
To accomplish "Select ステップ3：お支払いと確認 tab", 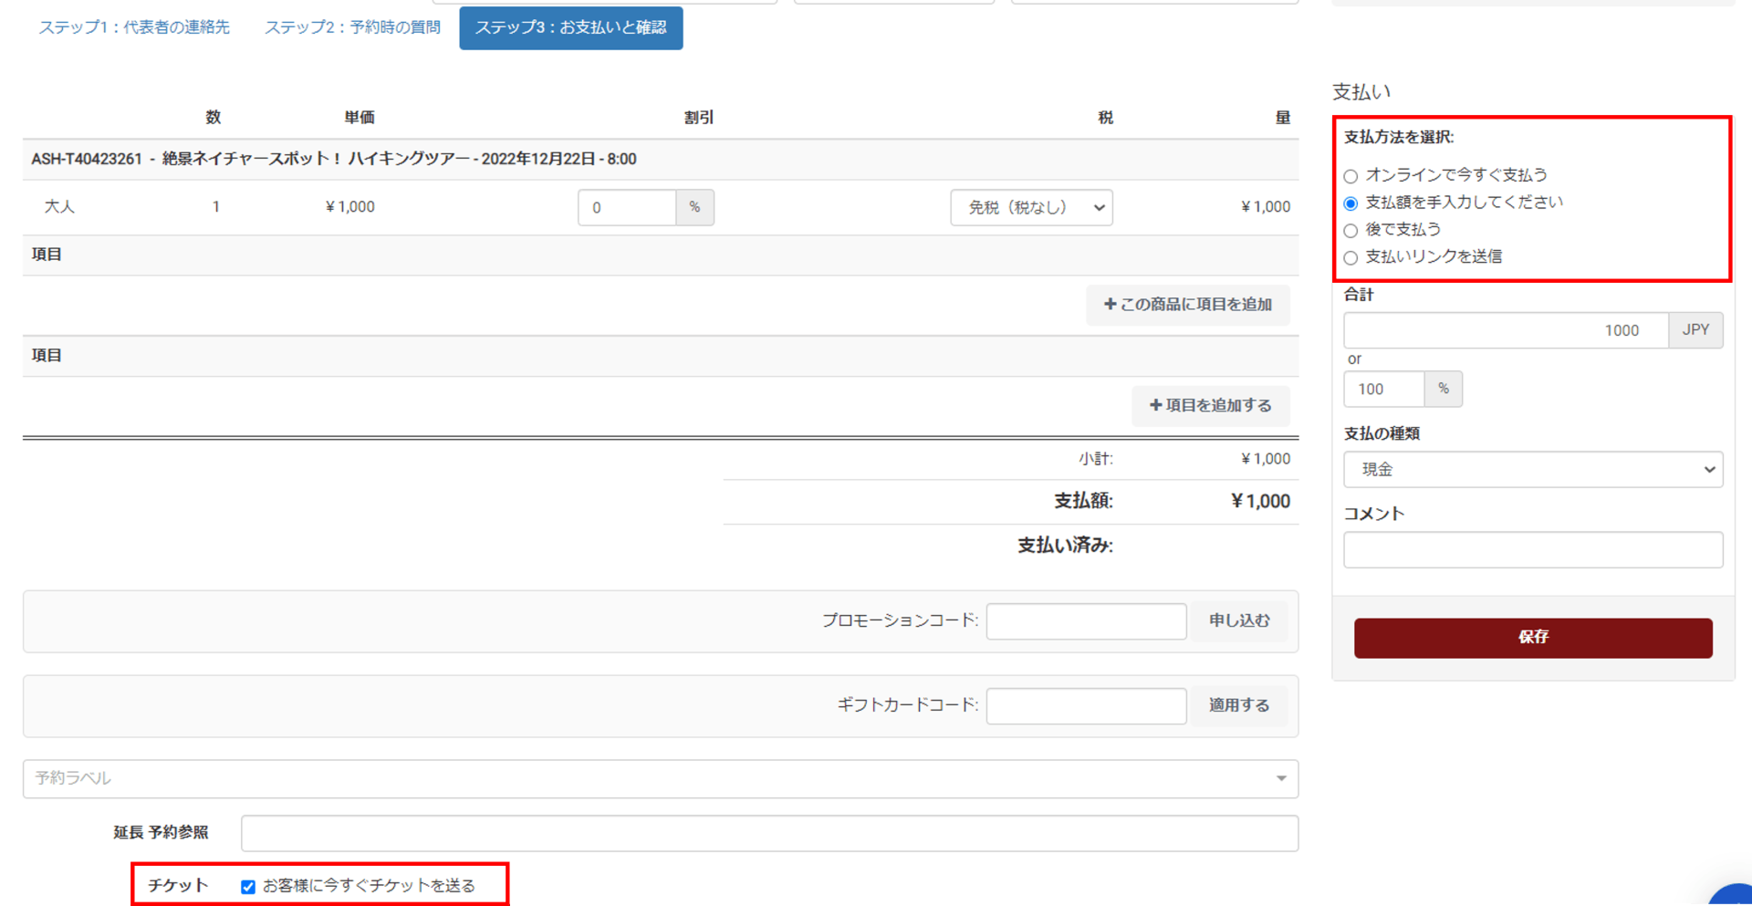I will (571, 28).
